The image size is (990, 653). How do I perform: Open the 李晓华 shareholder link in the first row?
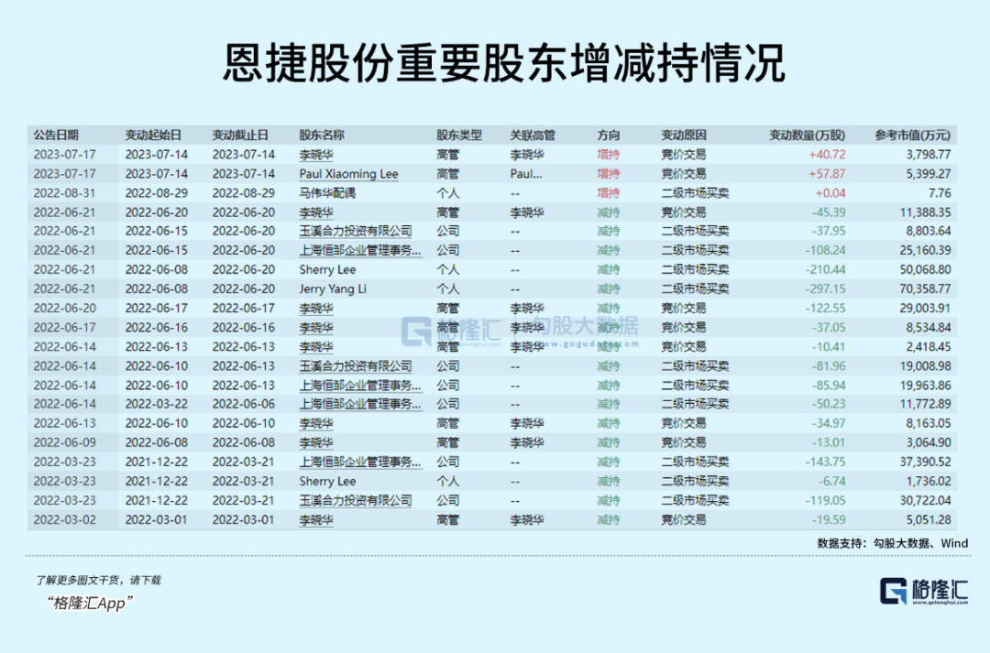pos(316,155)
